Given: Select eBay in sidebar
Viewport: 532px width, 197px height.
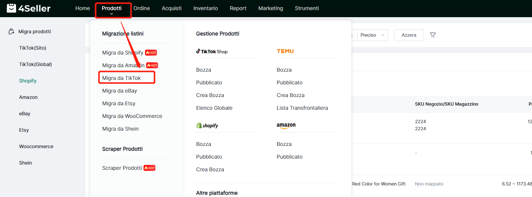Looking at the screenshot, I should click(x=25, y=113).
